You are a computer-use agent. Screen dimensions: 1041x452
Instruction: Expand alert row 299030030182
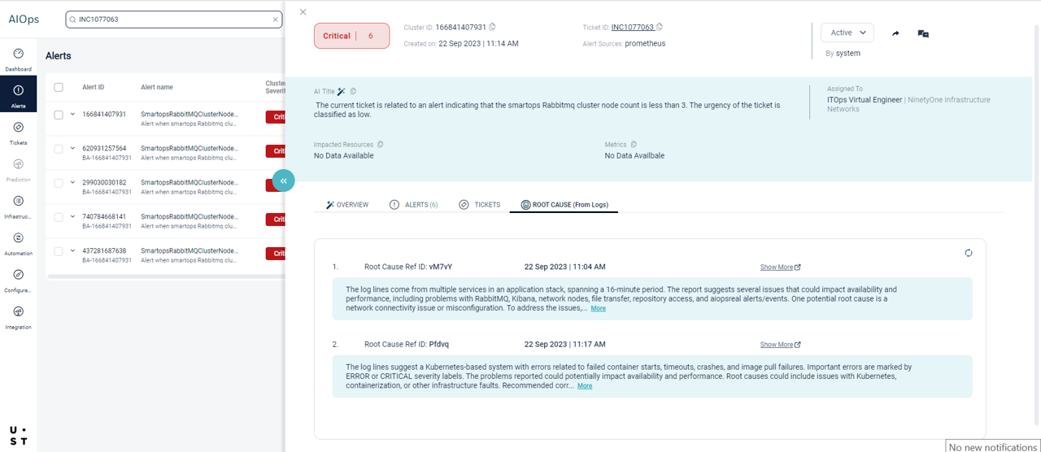tap(72, 183)
